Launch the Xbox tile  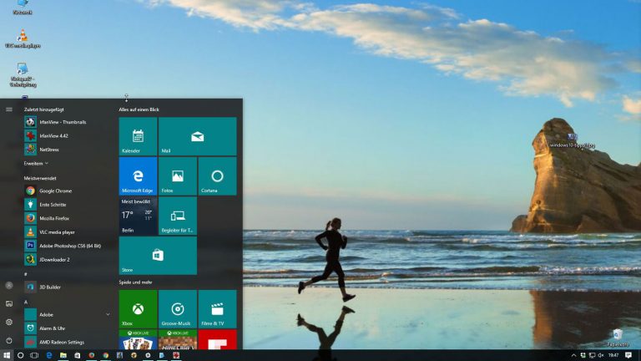click(x=138, y=309)
